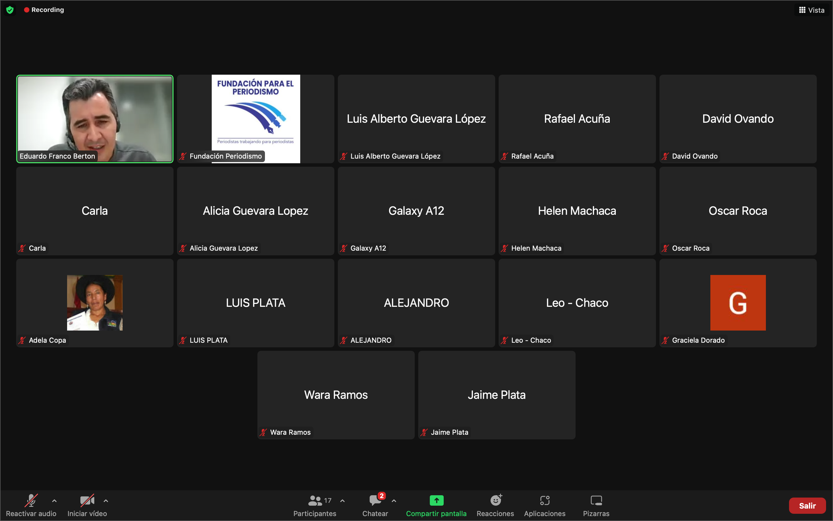Open the Pizarras whiteboard icon

(x=596, y=500)
